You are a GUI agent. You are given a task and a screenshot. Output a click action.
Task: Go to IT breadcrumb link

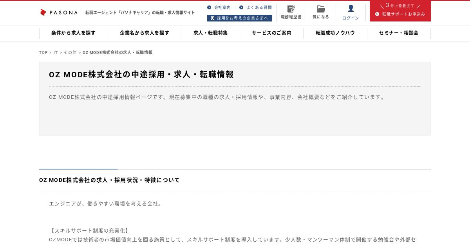56,53
